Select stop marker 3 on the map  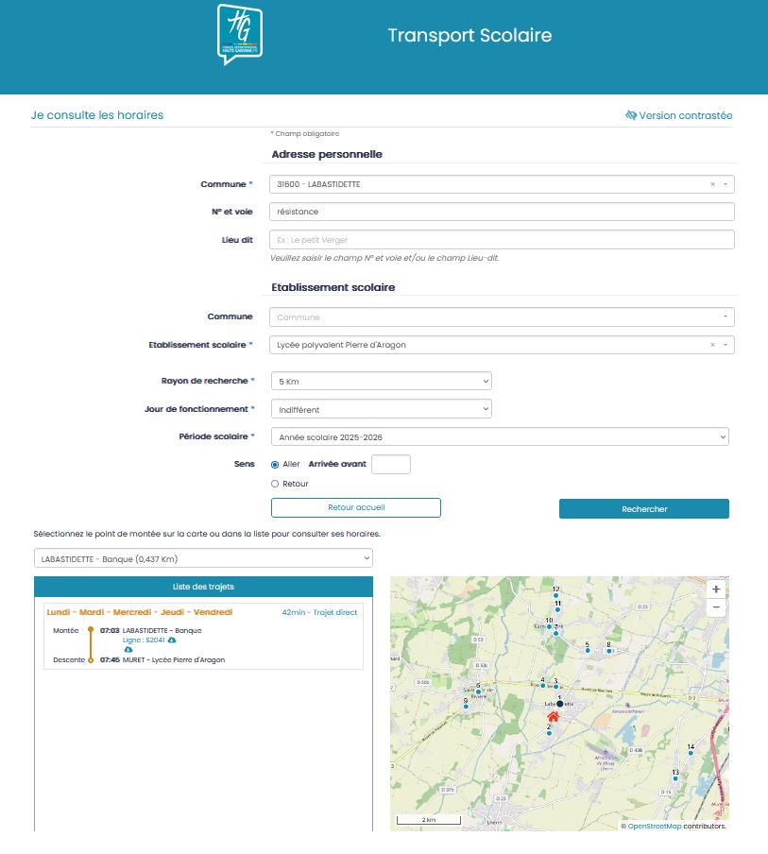[555, 687]
